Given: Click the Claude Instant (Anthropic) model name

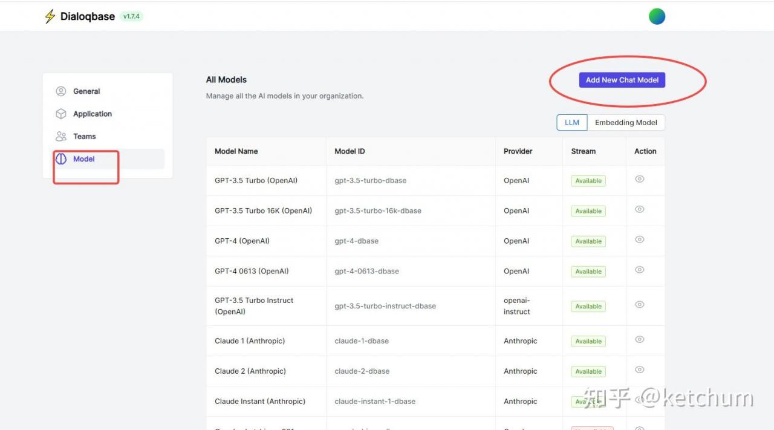Looking at the screenshot, I should pyautogui.click(x=260, y=401).
